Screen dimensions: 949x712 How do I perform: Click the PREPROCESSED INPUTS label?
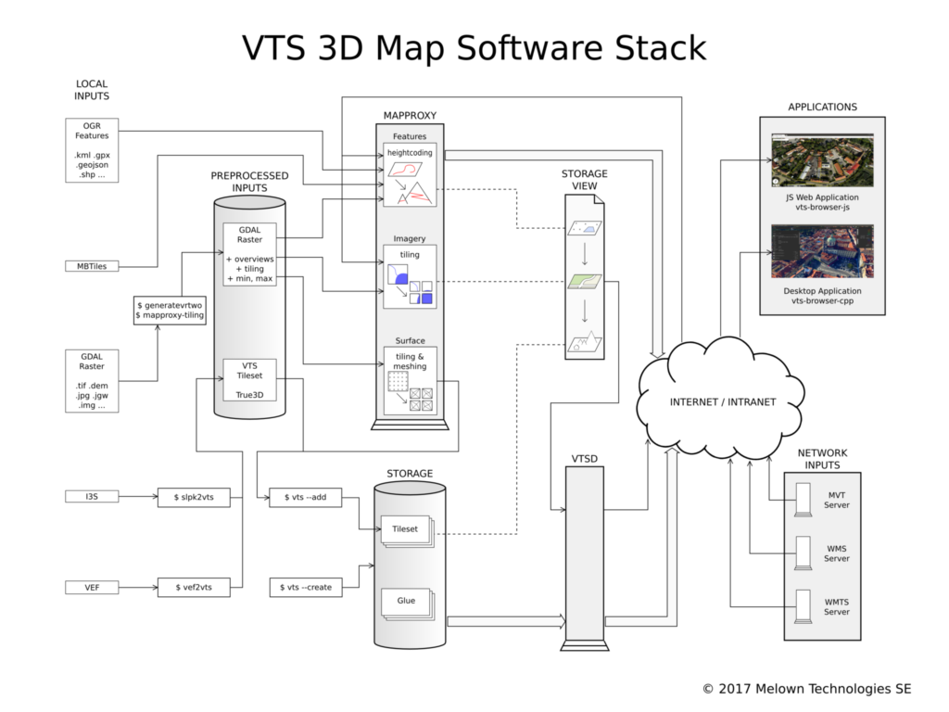[x=249, y=182]
